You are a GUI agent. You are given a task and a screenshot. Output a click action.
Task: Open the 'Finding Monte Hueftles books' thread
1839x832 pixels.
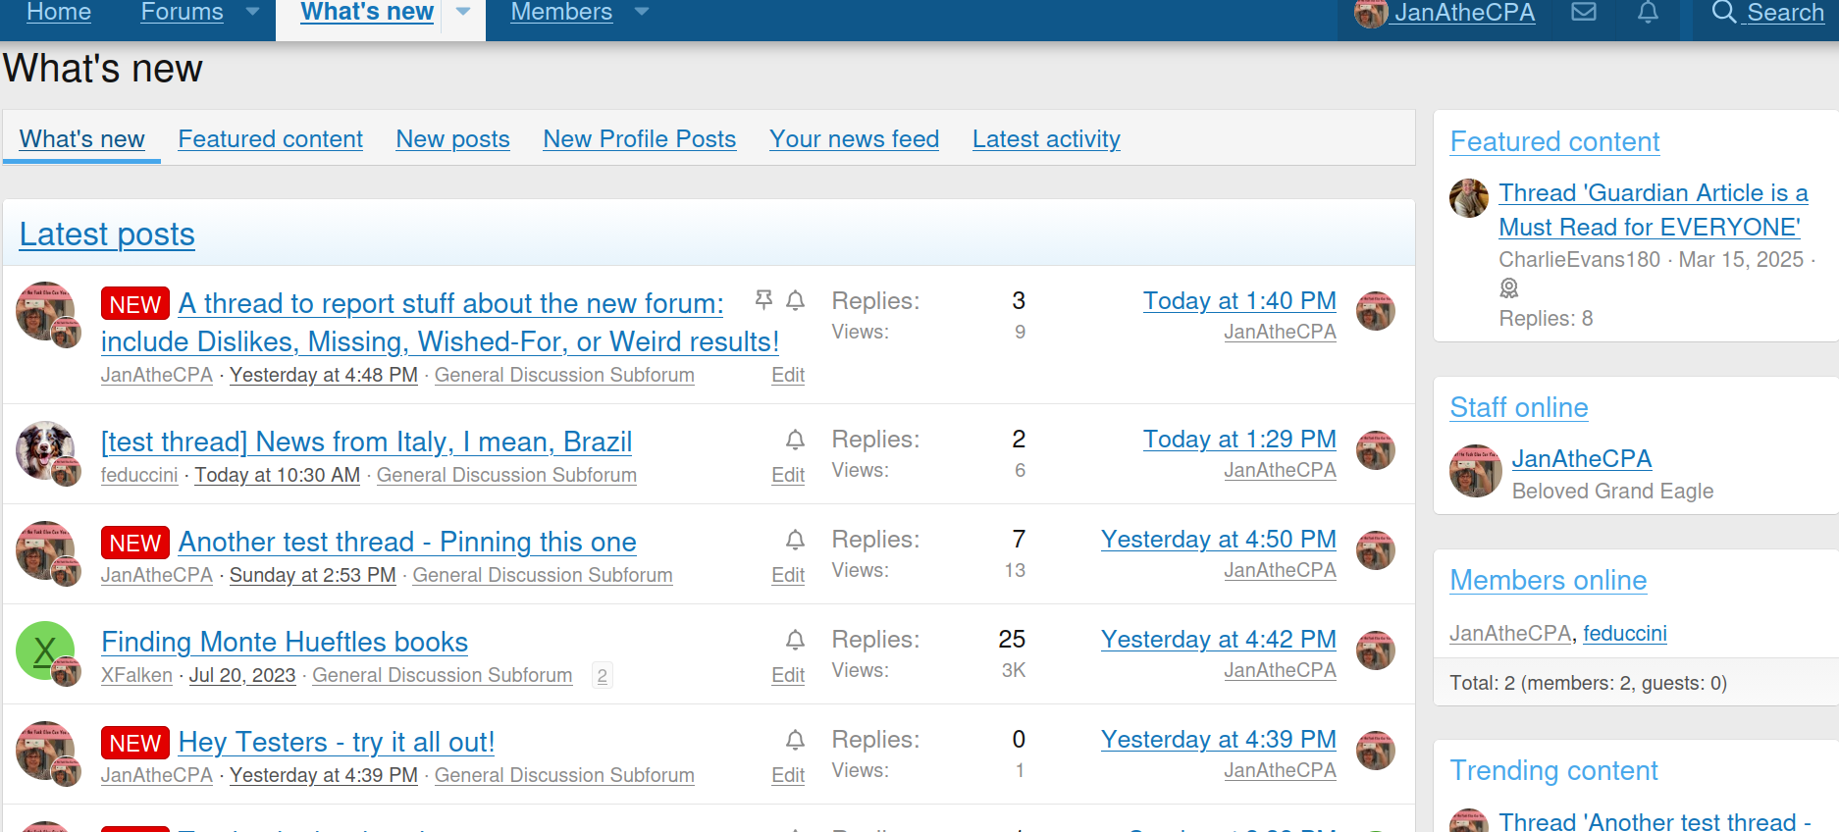tap(284, 642)
